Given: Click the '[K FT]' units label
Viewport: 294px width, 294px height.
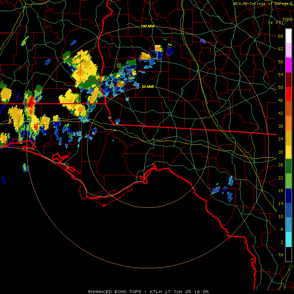Looking at the screenshot, I should coord(276,23).
